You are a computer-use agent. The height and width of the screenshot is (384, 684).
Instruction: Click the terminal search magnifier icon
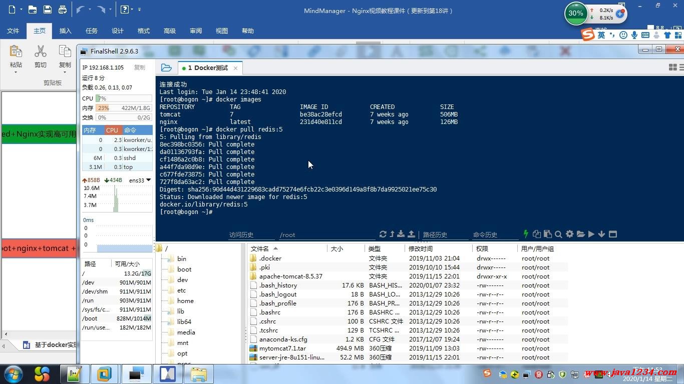(x=558, y=234)
